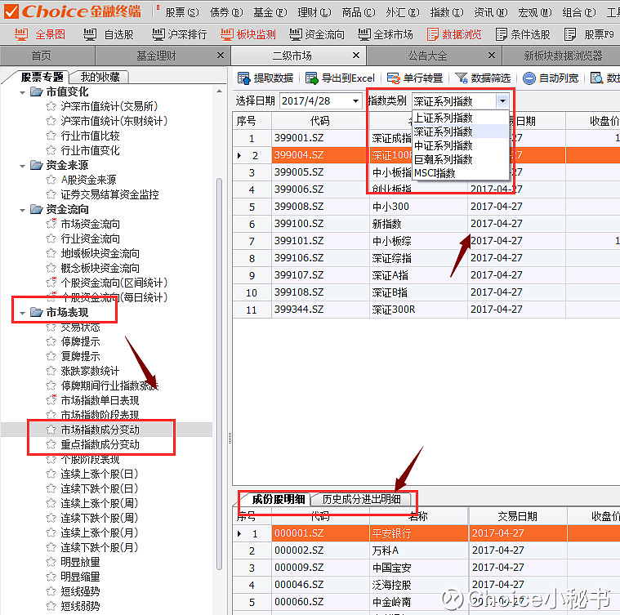620x615 pixels.
Task: Open 股票F9 deep data
Action: pyautogui.click(x=589, y=34)
